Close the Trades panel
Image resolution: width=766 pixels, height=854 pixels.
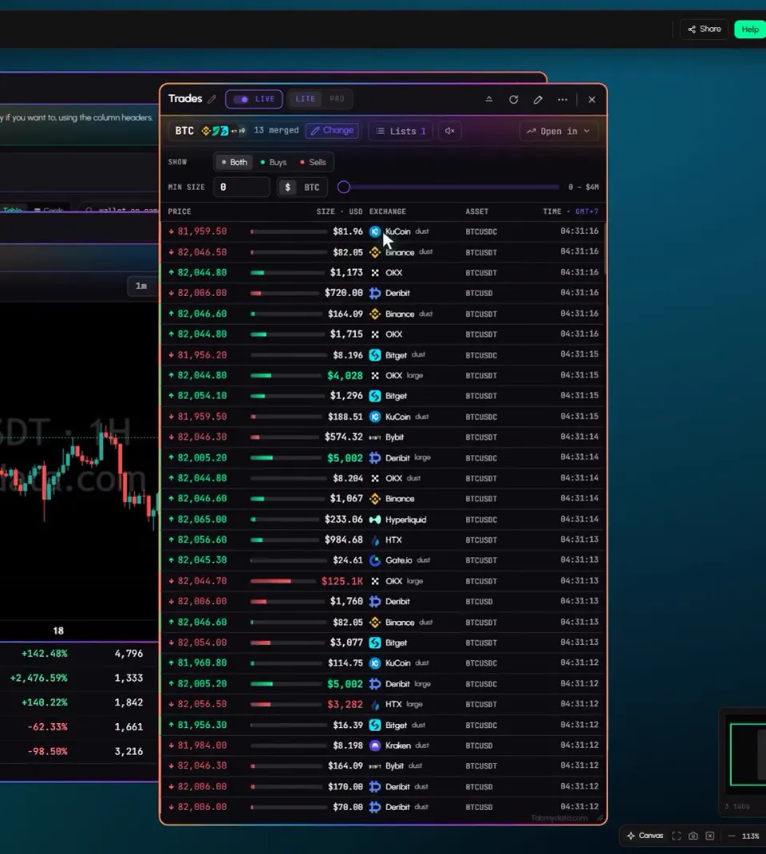[x=592, y=100]
